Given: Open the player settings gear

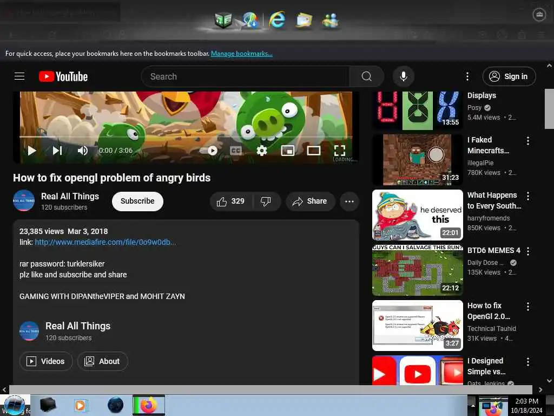Looking at the screenshot, I should tap(261, 151).
